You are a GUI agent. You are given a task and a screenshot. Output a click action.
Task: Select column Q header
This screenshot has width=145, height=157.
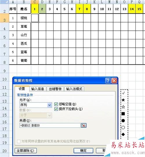139,2
